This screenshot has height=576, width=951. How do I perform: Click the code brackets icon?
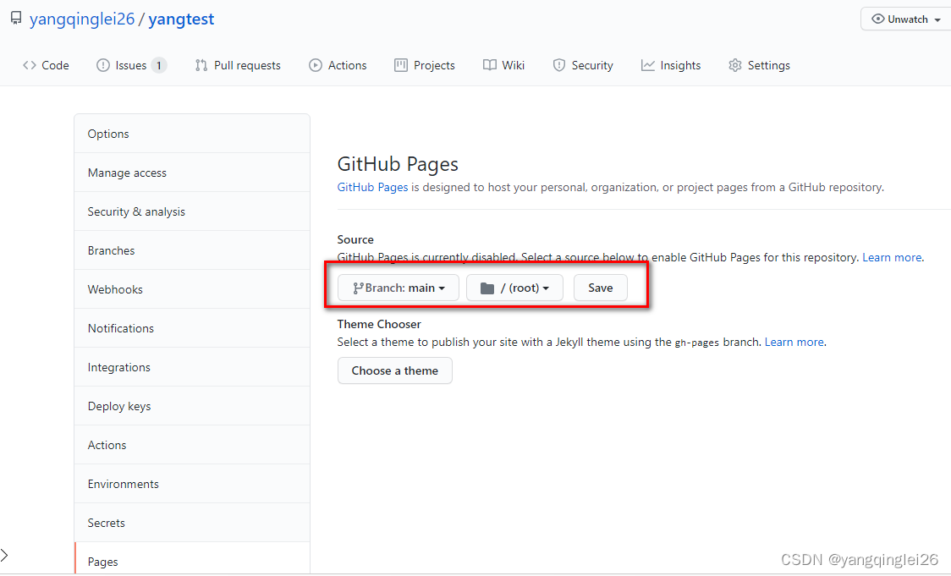tap(29, 65)
